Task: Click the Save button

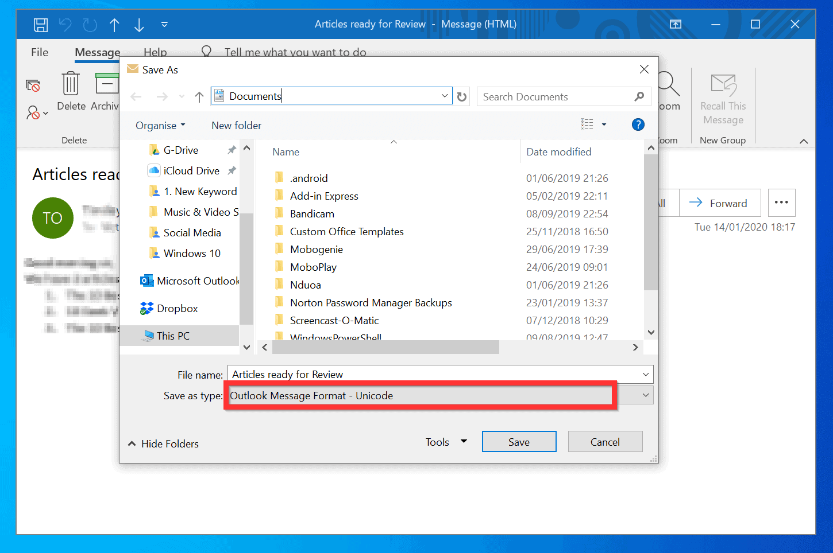Action: tap(519, 441)
